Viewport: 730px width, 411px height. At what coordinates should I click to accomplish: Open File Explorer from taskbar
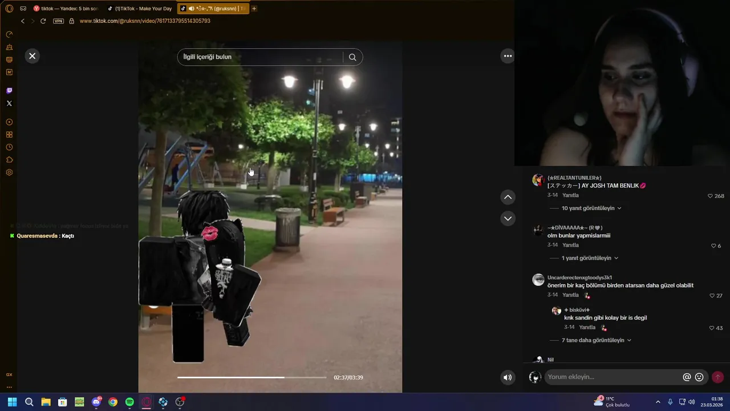pyautogui.click(x=46, y=402)
